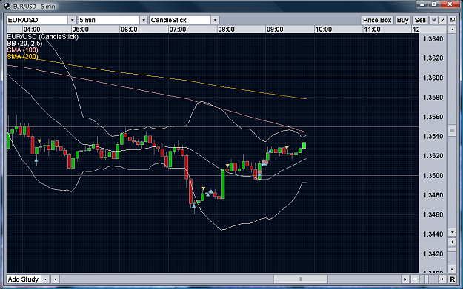Reset chart view with R button
Viewport: 463px width, 289px height.
453,279
